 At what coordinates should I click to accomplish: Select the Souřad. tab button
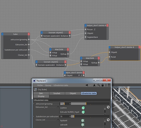(57, 93)
